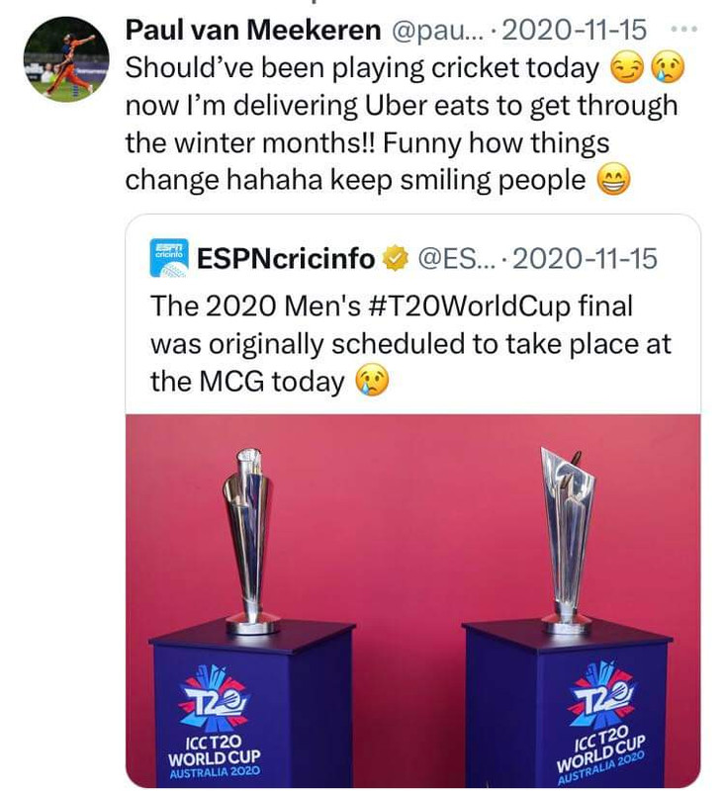
Task: Click the gold verified badge beside ESPNcricinfo
Action: pyautogui.click(x=396, y=258)
